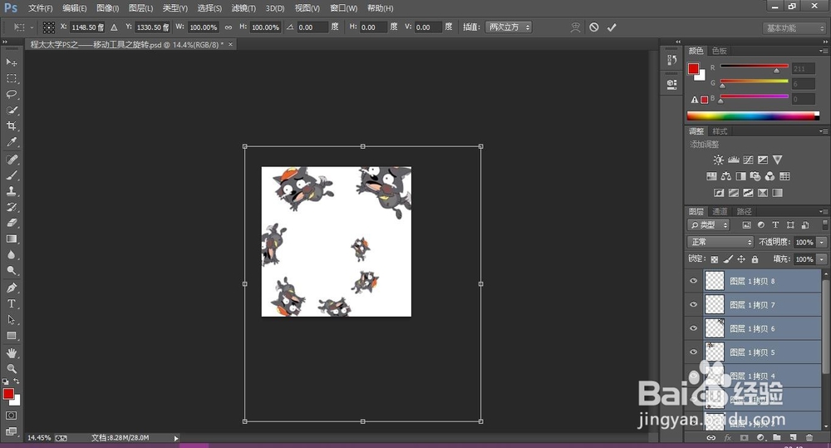Open the interpolation 两次立方 dropdown
Image resolution: width=831 pixels, height=448 pixels.
point(509,27)
